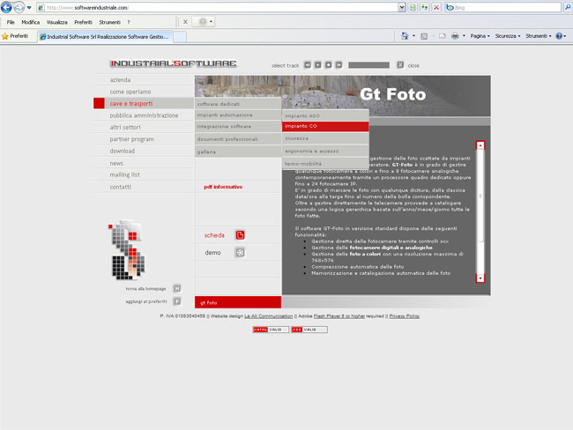Choose highlighted impianto CO entry
This screenshot has height=430, width=573.
325,126
